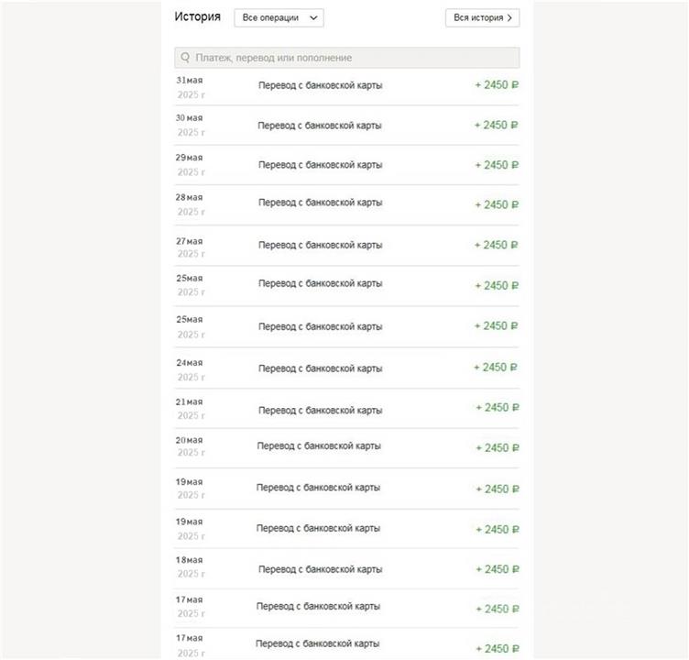Click the "29 мая" date label
Viewport: 689px width, 660px height.
(x=190, y=158)
